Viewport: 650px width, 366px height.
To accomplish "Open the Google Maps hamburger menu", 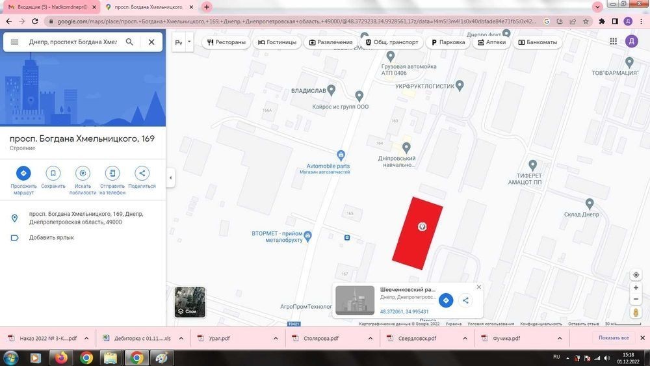I will click(14, 42).
